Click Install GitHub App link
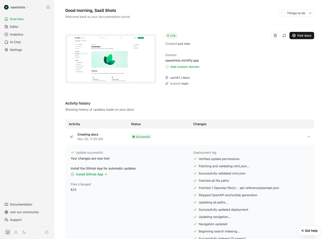 [92, 174]
